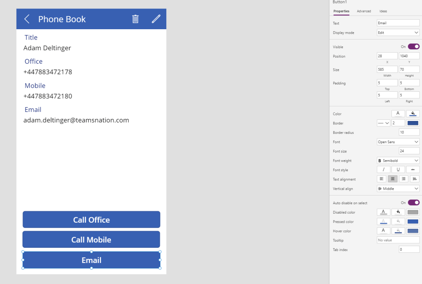422x284 pixels.
Task: Click the trash delete icon
Action: coord(135,19)
